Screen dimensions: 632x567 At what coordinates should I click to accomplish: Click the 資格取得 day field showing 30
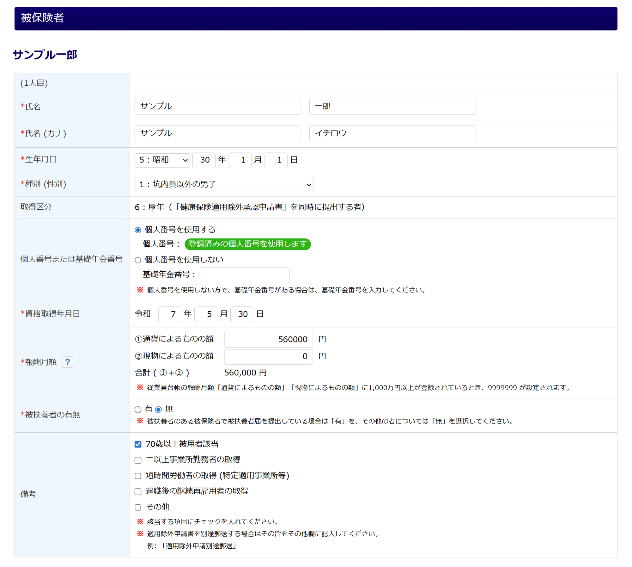coord(242,314)
